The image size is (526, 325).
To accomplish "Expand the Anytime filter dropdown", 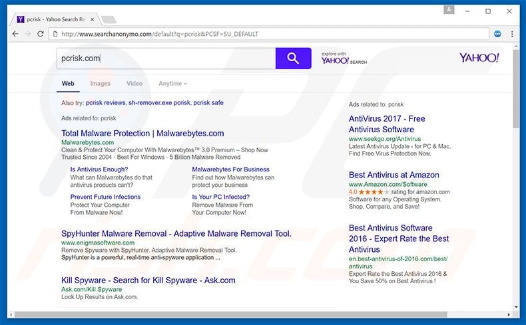I will [x=172, y=84].
